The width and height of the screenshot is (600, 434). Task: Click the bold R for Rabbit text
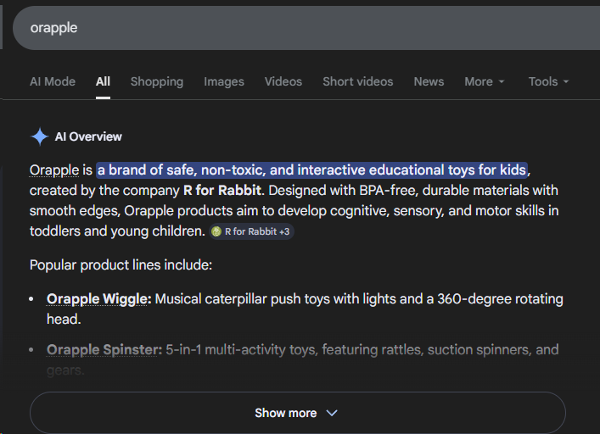point(223,190)
